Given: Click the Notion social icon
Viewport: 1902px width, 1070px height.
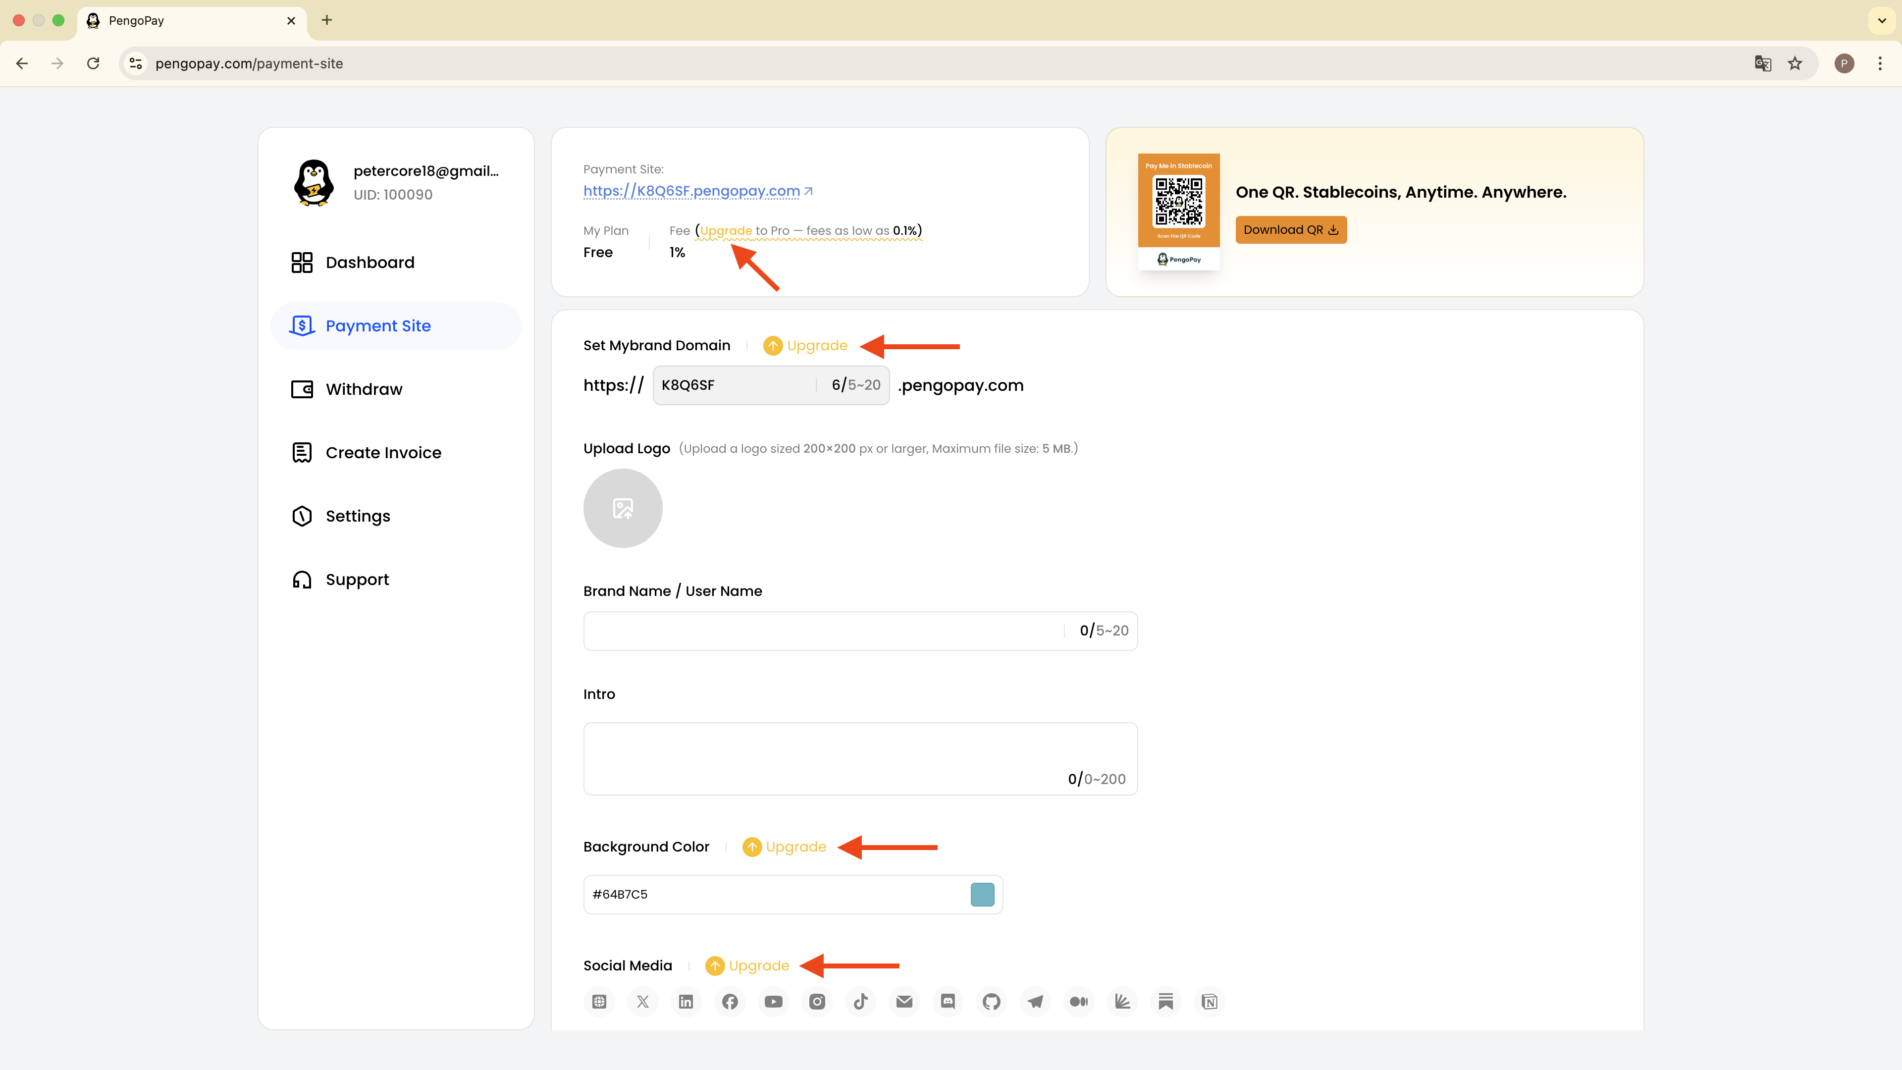Looking at the screenshot, I should tap(1210, 1002).
